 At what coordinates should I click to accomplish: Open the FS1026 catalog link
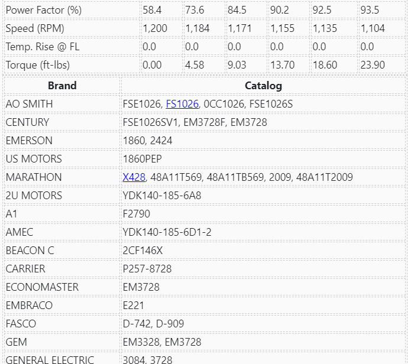(x=182, y=104)
